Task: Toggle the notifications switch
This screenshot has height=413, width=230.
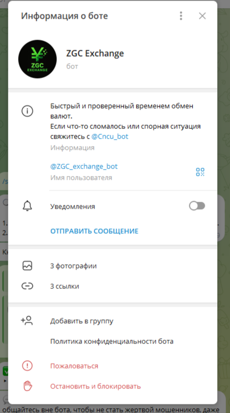Action: pos(197,206)
